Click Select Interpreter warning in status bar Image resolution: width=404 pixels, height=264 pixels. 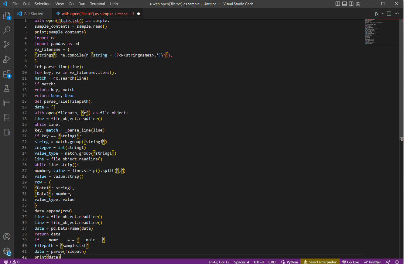tap(320, 262)
